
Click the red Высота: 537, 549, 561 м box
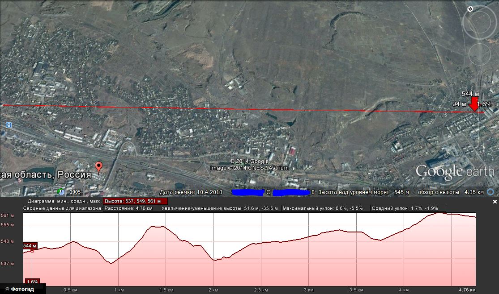pyautogui.click(x=135, y=201)
